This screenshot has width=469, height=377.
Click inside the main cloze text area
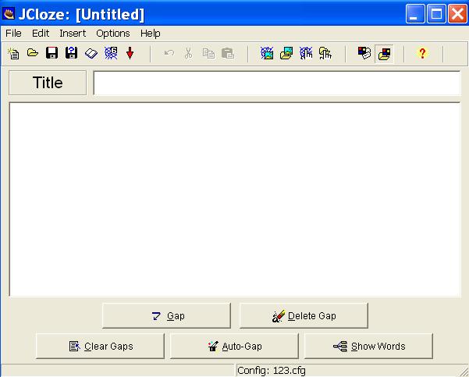[235, 199]
